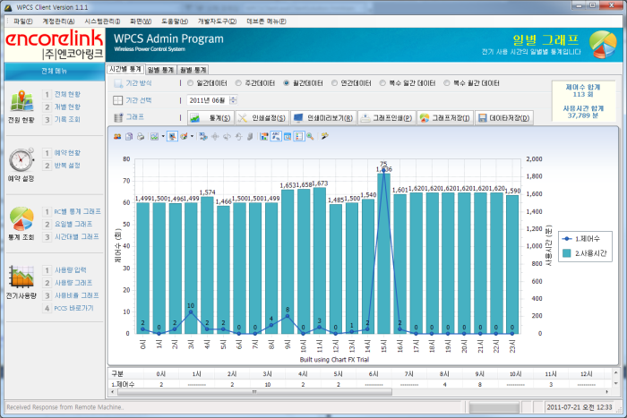The width and height of the screenshot is (627, 418).
Task: Open the electricity usage area-chart icon
Action: pos(21,277)
